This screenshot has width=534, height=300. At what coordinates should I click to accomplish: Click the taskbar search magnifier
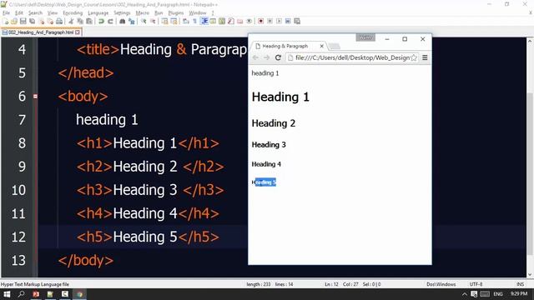21,294
